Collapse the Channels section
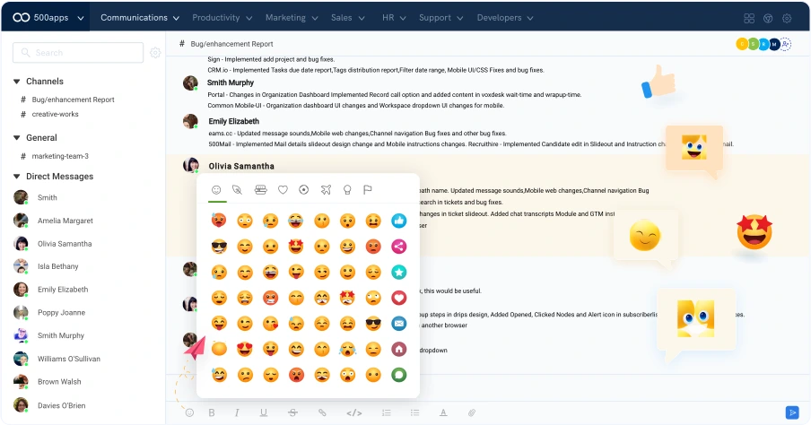The width and height of the screenshot is (811, 425). tap(16, 82)
